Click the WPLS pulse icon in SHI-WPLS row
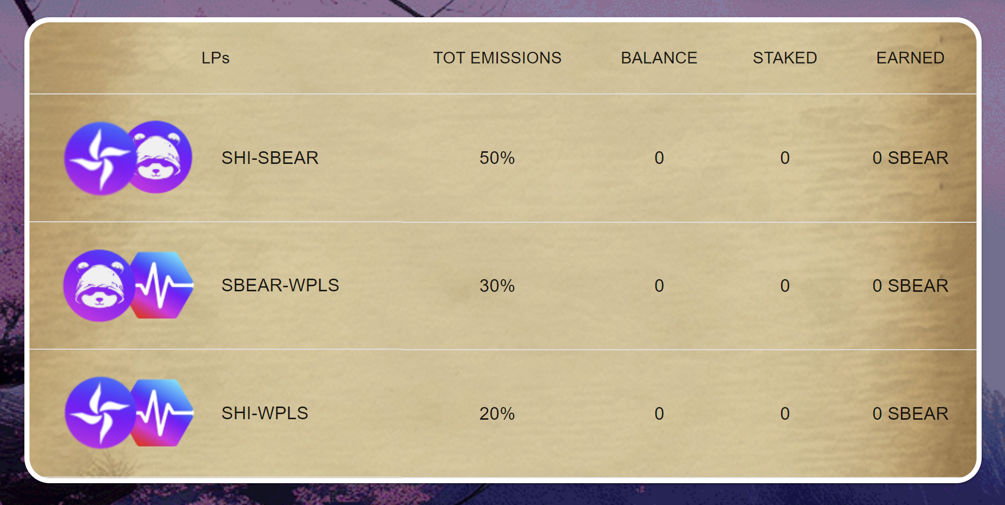1005x505 pixels. pyautogui.click(x=163, y=413)
